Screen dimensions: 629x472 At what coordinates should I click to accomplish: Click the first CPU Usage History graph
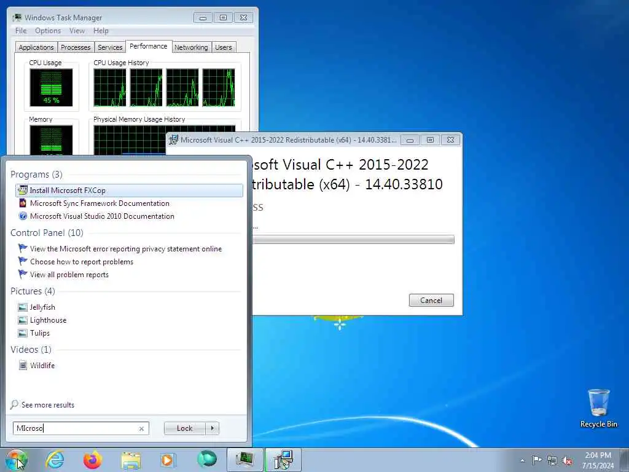pos(109,87)
